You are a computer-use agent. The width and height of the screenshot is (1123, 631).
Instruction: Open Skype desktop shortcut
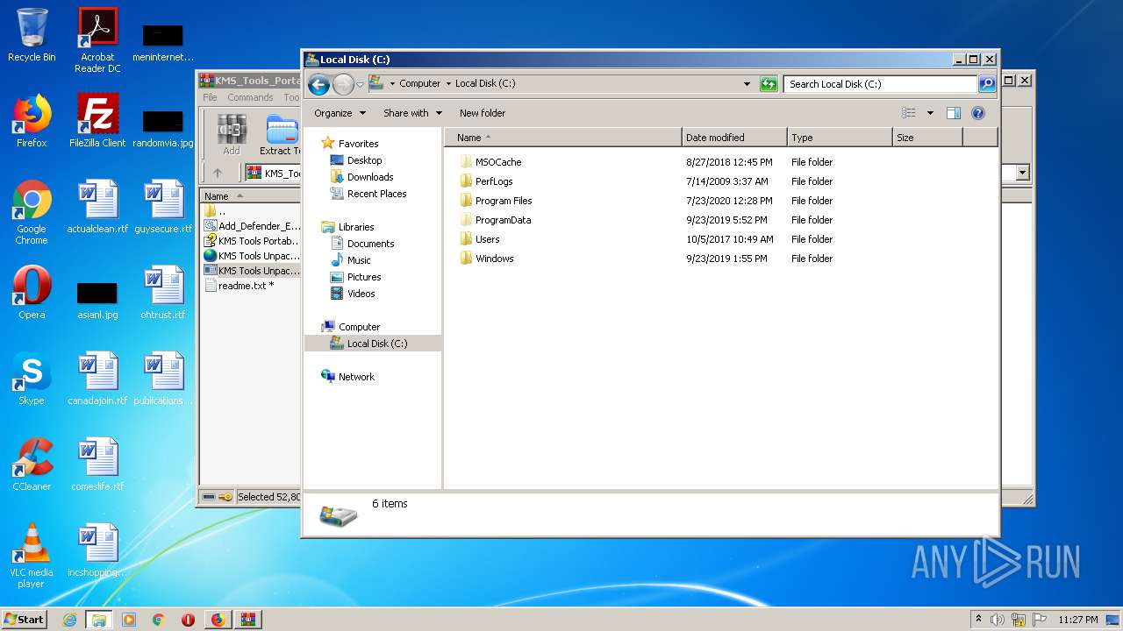pyautogui.click(x=32, y=379)
